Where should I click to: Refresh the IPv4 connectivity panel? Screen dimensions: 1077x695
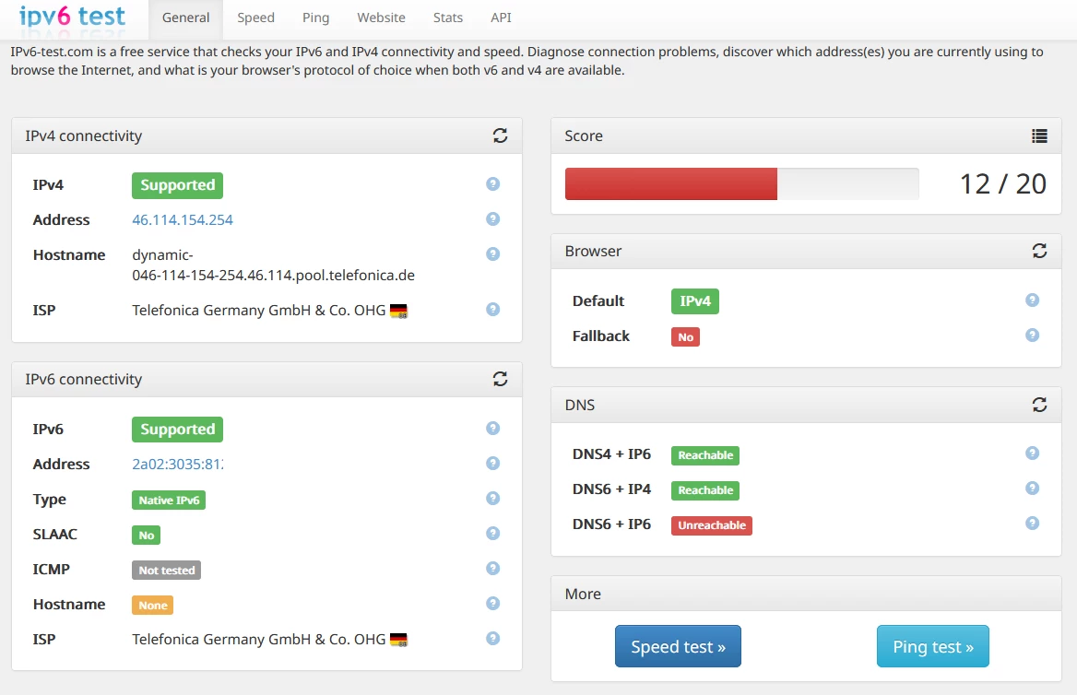pyautogui.click(x=500, y=135)
